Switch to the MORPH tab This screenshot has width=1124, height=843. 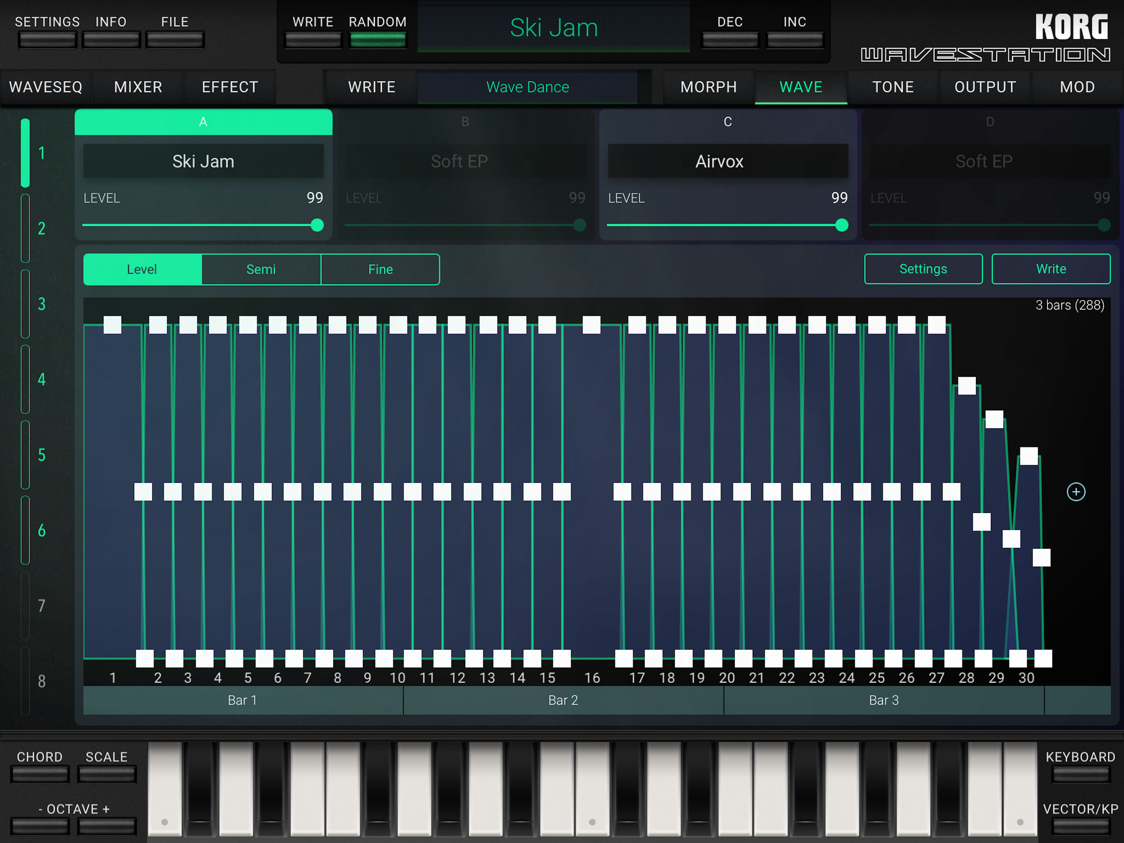click(x=708, y=87)
